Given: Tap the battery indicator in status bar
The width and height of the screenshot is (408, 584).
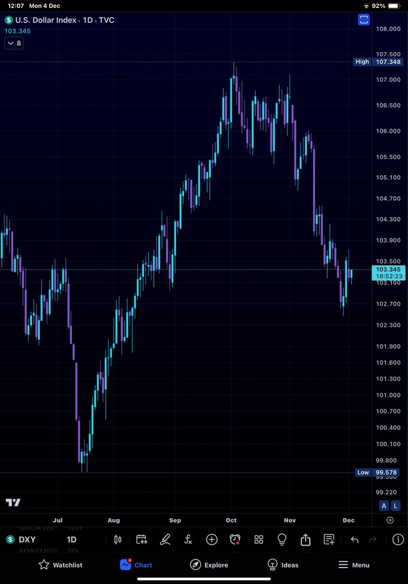Looking at the screenshot, I should pyautogui.click(x=395, y=6).
